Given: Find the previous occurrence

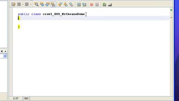Looking at the screenshot, I should tap(42, 4).
